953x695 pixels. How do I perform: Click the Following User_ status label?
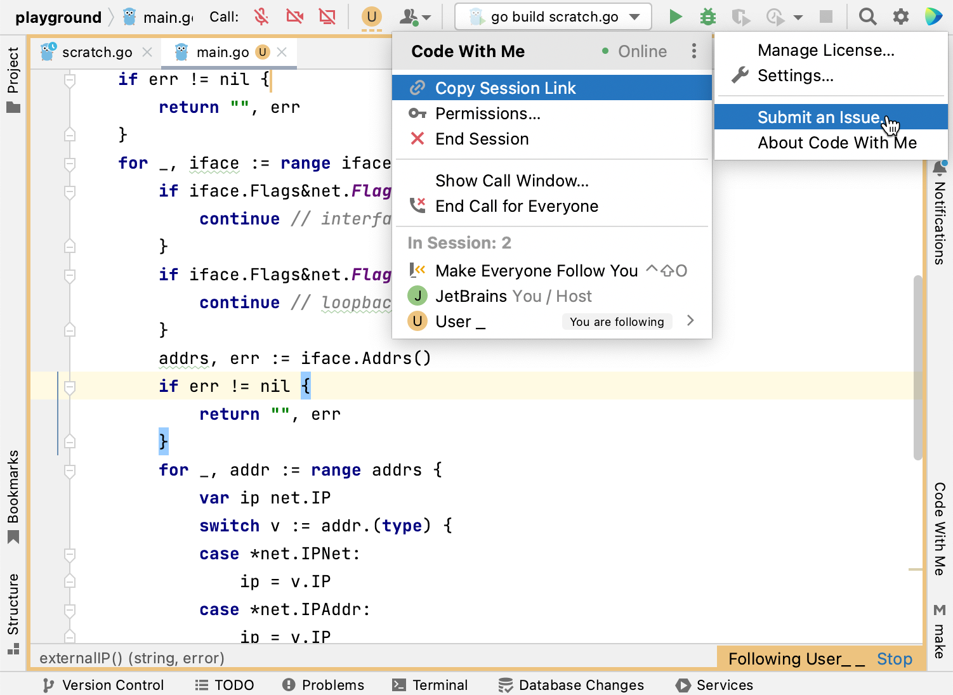point(796,659)
